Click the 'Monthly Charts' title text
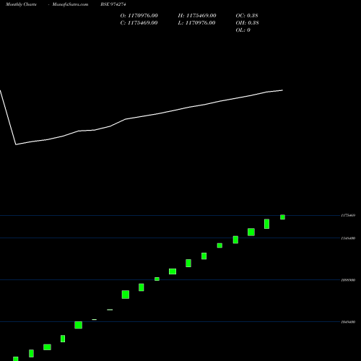Viewport: 361px width, 361px height. (21, 4)
